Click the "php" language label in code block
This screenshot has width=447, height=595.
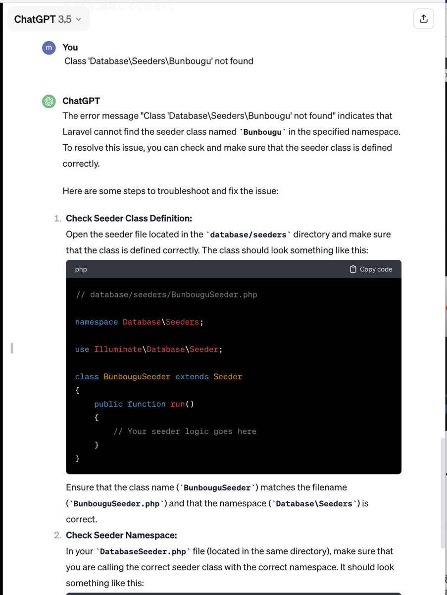(81, 269)
